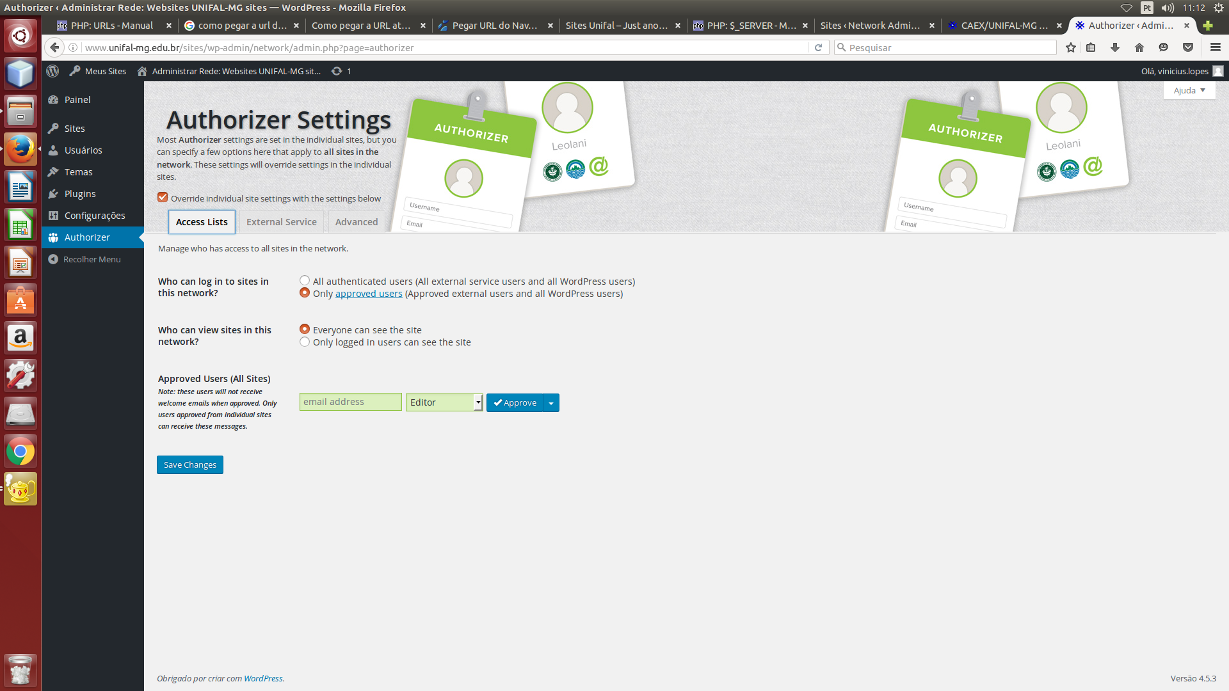This screenshot has height=691, width=1229.
Task: Open a new tab with plus icon
Action: [1208, 26]
